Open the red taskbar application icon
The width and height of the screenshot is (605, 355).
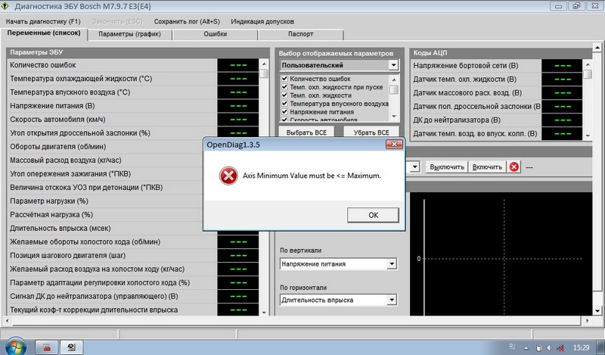[x=47, y=347]
